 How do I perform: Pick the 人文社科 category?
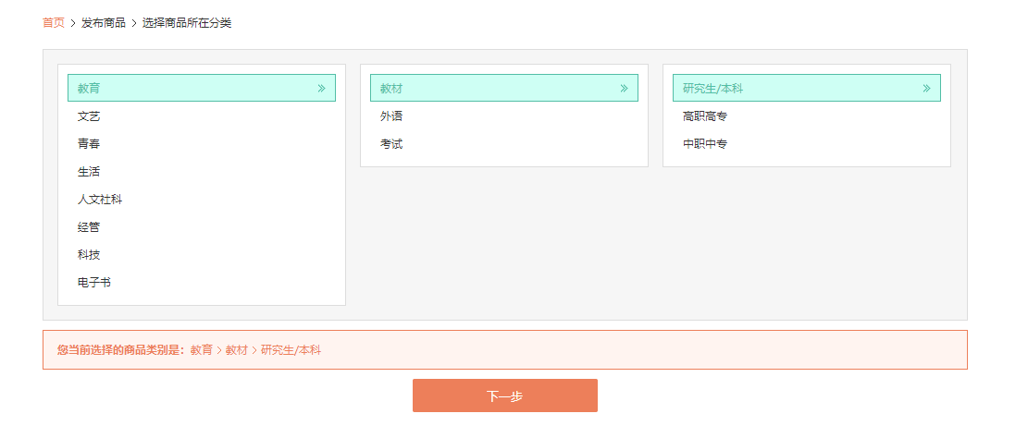tap(100, 200)
